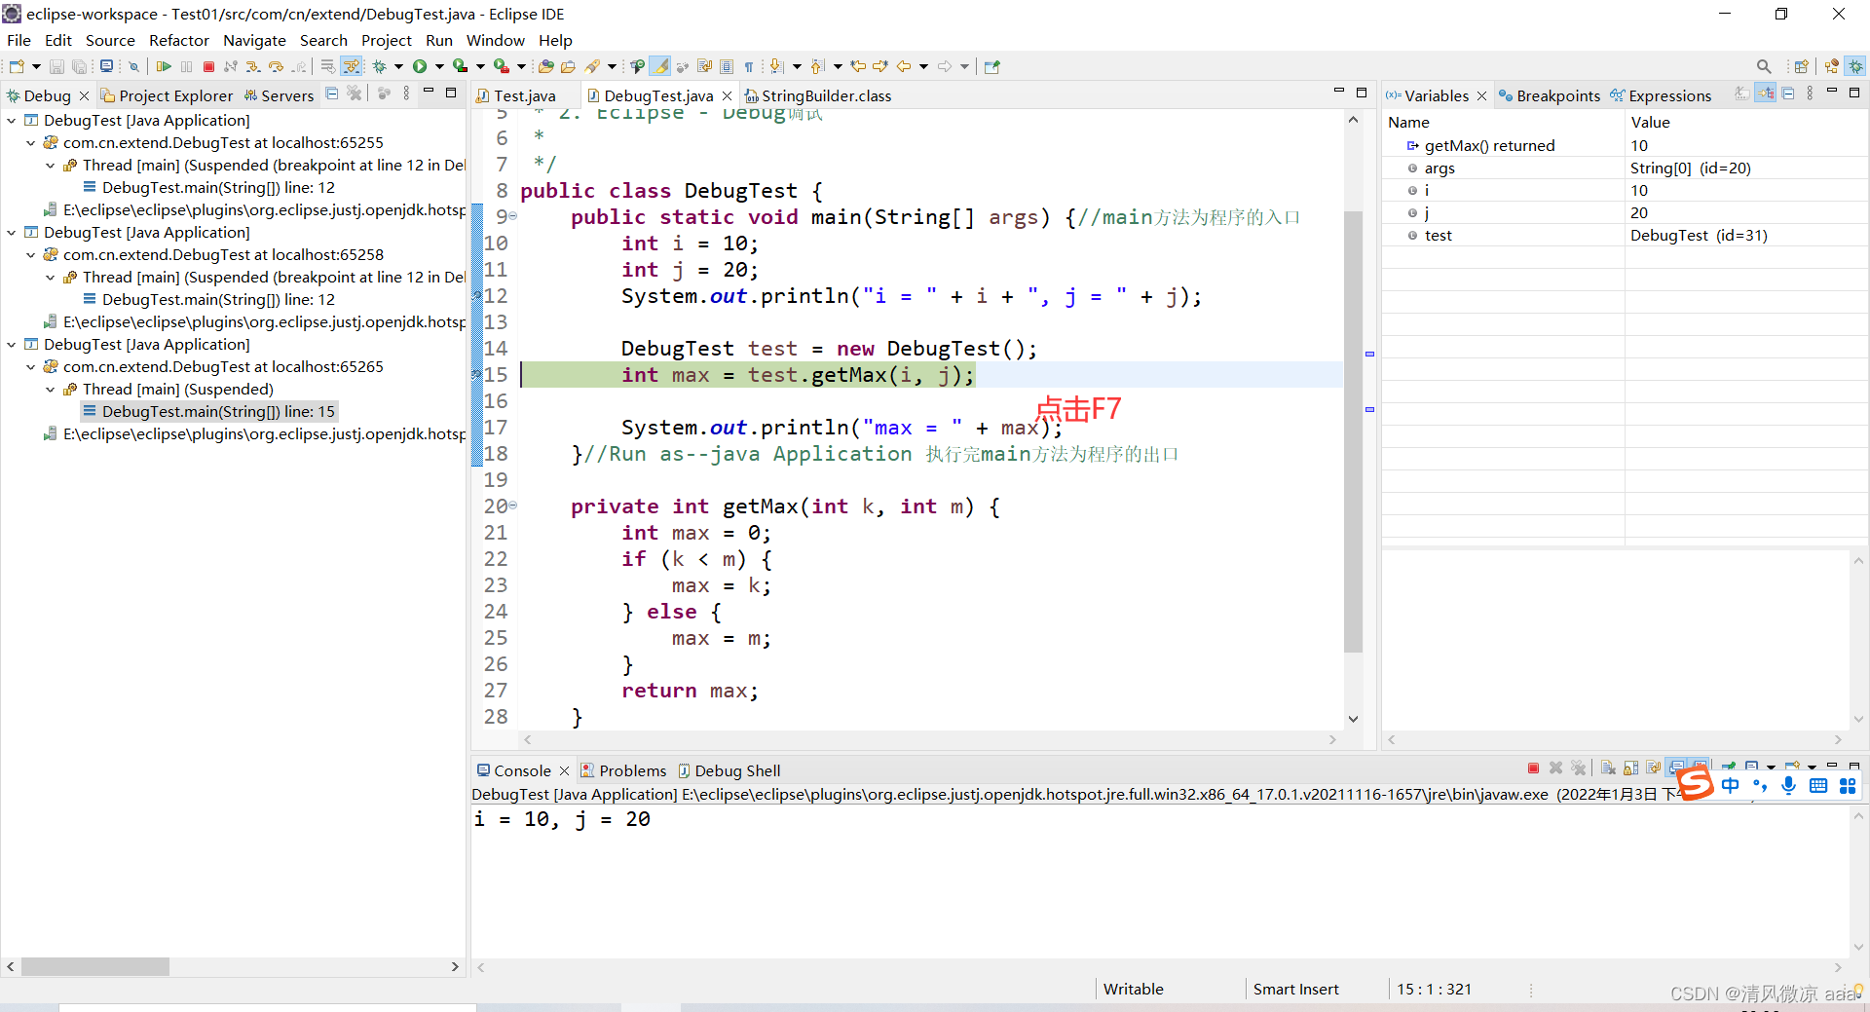Toggle Show Logical Structure in Variables
Screen dimensions: 1870x1012
click(1766, 94)
